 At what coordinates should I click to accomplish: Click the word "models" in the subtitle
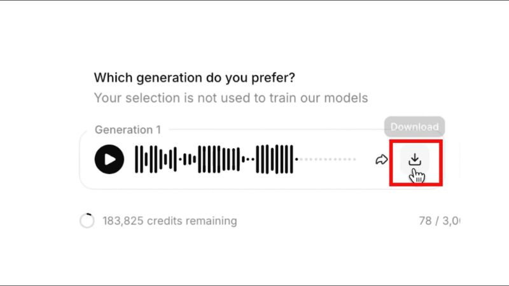[x=347, y=99]
